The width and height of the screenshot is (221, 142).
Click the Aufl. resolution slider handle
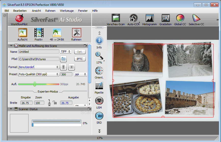(x=35, y=84)
